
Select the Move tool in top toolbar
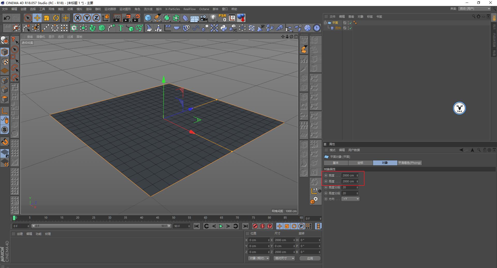(x=37, y=18)
